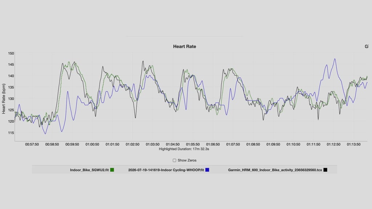Click the black Garmin HRM 600 swatch
Image resolution: width=372 pixels, height=209 pixels.
tap(325, 170)
